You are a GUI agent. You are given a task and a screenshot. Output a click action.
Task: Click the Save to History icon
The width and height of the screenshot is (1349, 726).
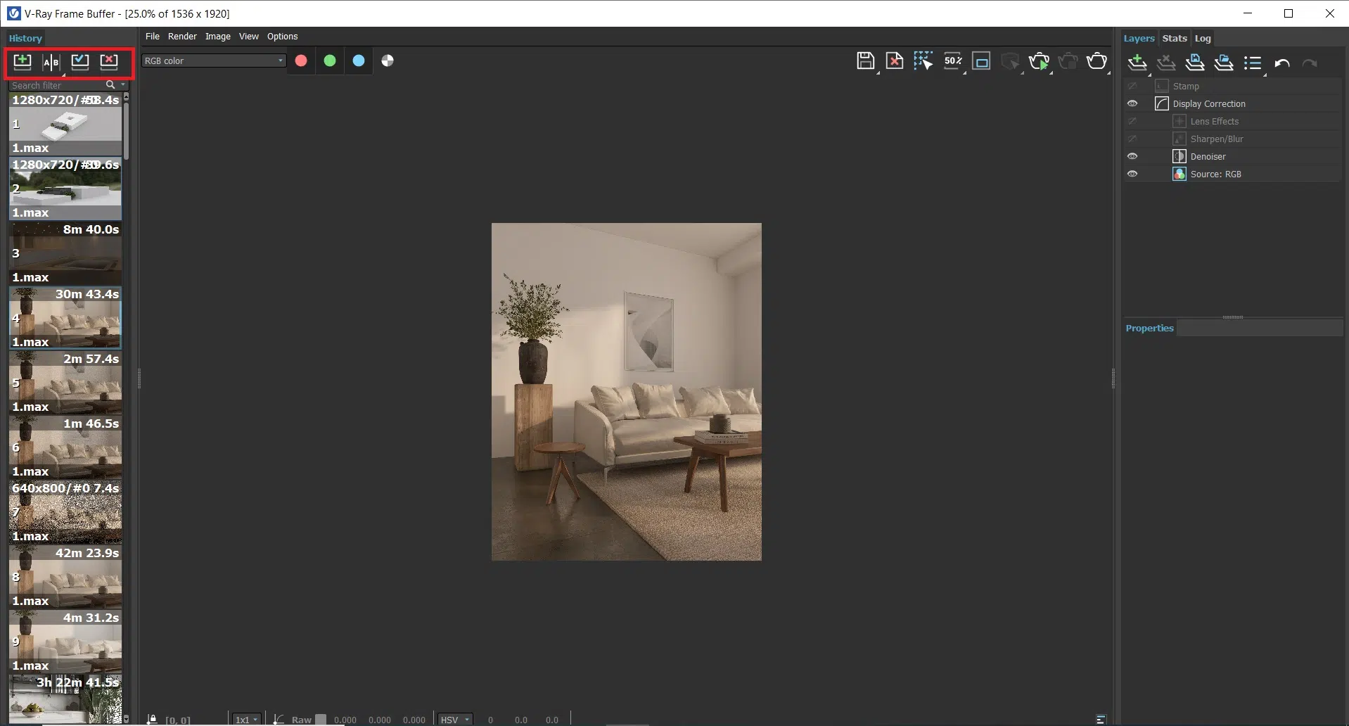coord(23,62)
